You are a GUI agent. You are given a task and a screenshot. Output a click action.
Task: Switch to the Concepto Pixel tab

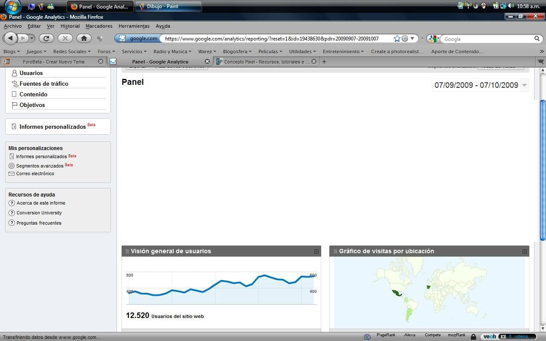(x=267, y=61)
